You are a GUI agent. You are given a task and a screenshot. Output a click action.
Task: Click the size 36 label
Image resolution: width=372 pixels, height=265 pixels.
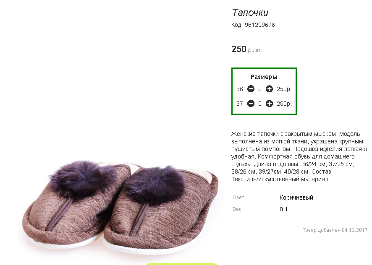pos(240,89)
